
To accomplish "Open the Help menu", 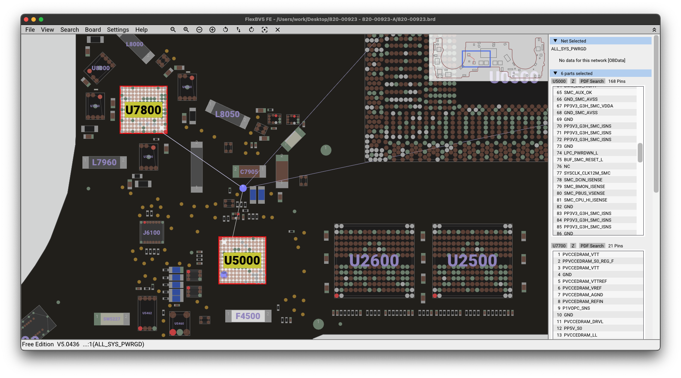I will pyautogui.click(x=141, y=29).
